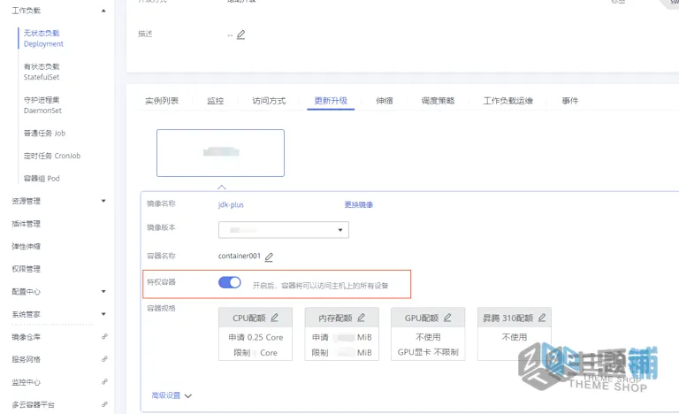
Task: Edit CPU配额 with its pencil icon
Action: 275,318
